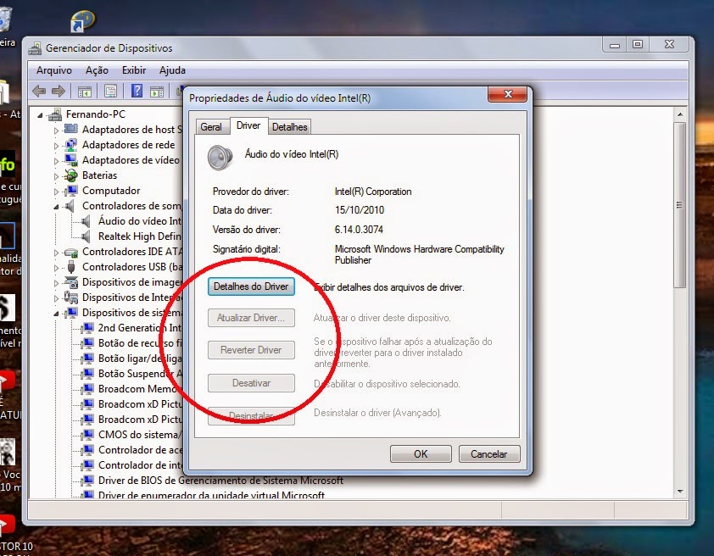Viewport: 714px width, 556px height.
Task: Select Áudio do vídeo Int tree entry
Action: coord(140,221)
